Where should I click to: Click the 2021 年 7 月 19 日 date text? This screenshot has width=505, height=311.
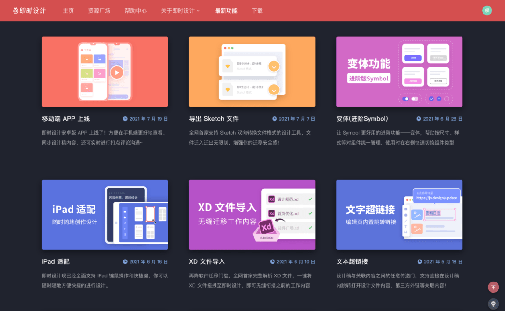149,119
